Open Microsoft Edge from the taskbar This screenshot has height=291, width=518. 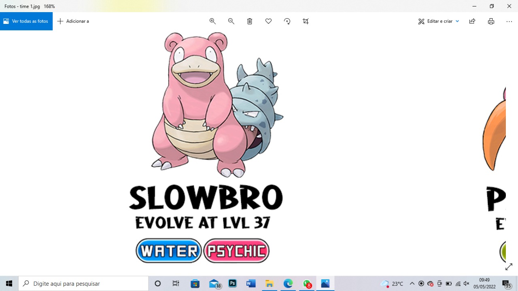288,283
